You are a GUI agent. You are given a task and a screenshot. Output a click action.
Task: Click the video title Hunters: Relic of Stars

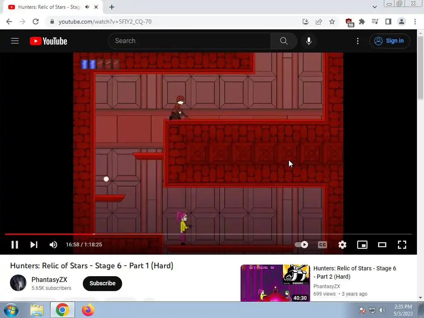(x=92, y=266)
